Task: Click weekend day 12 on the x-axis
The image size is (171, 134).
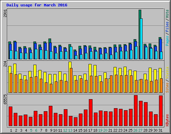Action: 65,130
